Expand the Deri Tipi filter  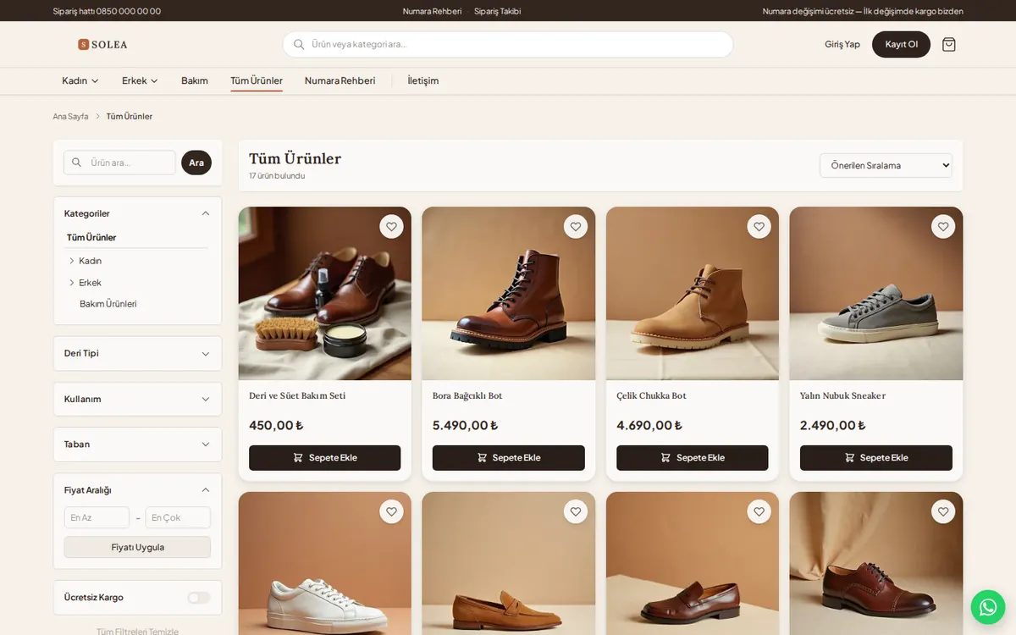137,353
